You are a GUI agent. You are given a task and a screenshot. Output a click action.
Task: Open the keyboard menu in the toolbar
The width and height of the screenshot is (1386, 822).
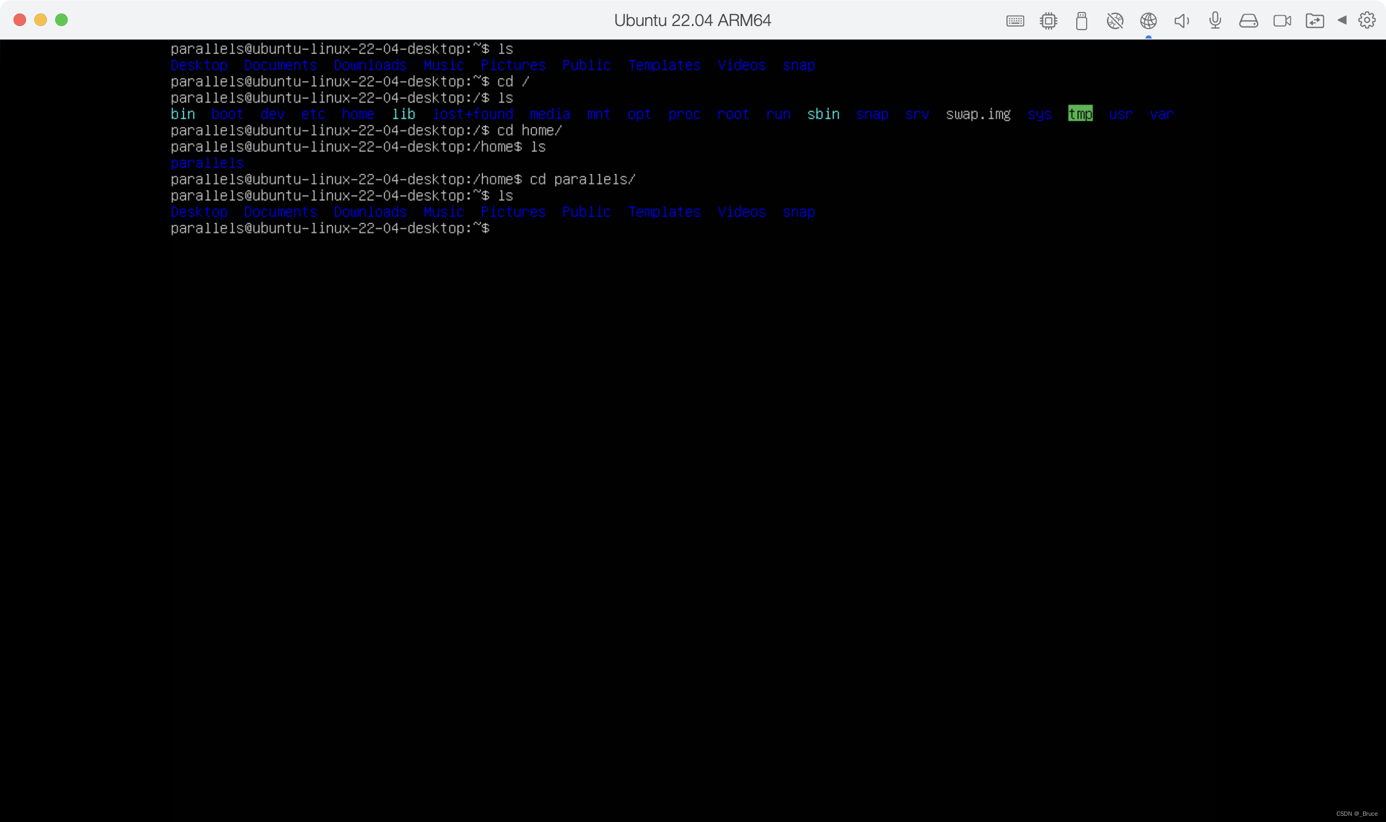[1015, 21]
